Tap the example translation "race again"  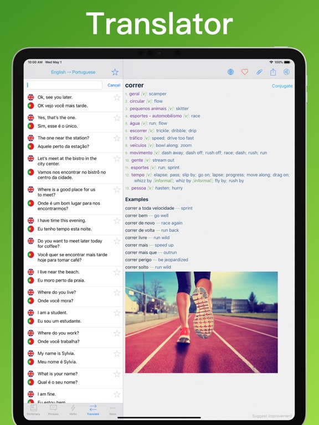172,223
